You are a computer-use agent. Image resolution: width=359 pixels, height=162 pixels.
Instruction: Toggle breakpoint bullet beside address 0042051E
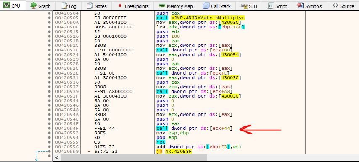49,50
